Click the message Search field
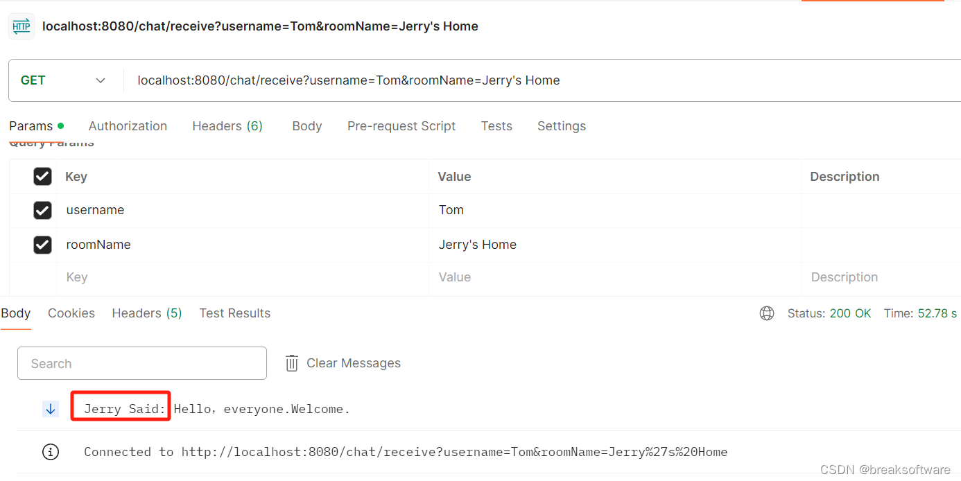The height and width of the screenshot is (481, 961). [142, 363]
